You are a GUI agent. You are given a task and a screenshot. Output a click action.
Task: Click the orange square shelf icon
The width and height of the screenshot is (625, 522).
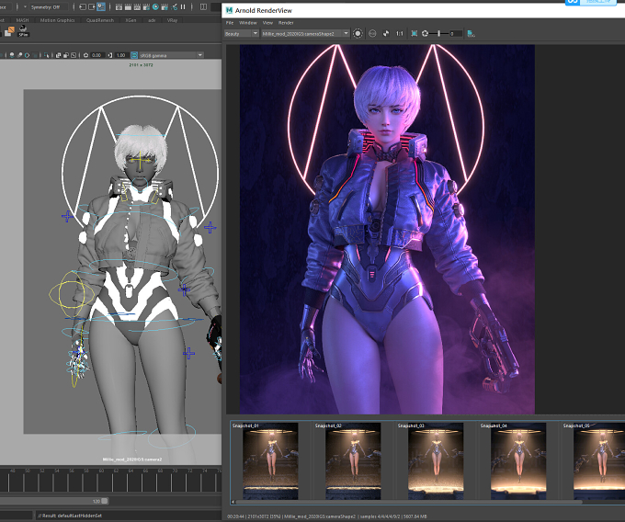9,31
